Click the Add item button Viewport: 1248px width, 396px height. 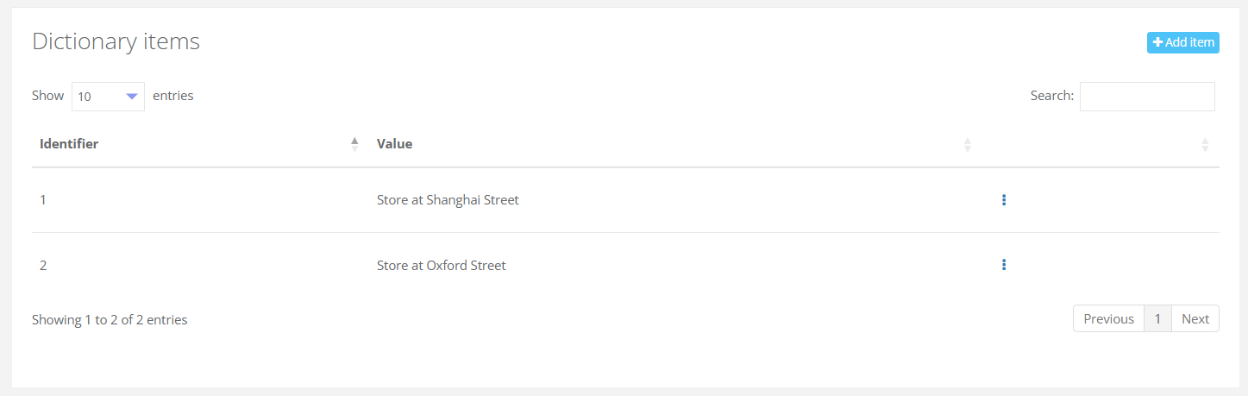coord(1182,42)
